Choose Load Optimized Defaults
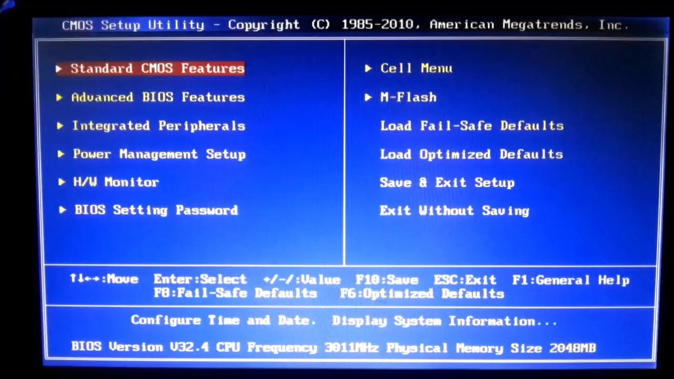Image resolution: width=674 pixels, height=379 pixels. (x=471, y=154)
